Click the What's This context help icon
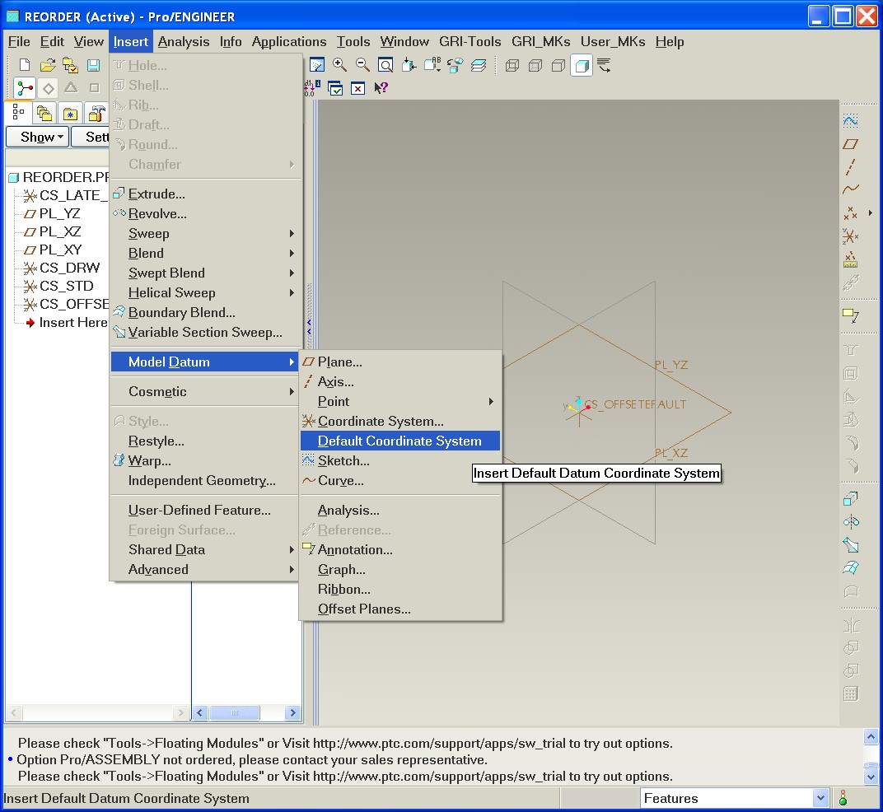The width and height of the screenshot is (883, 812). 381,88
